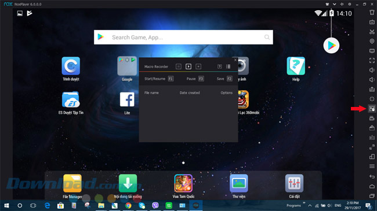The height and width of the screenshot is (211, 377).
Task: Click the Add APK icon below volume down
Action: tap(372, 89)
